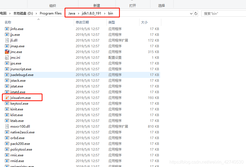Click the jps.exe file icon
This screenshot has height=167, width=246.
7,63
